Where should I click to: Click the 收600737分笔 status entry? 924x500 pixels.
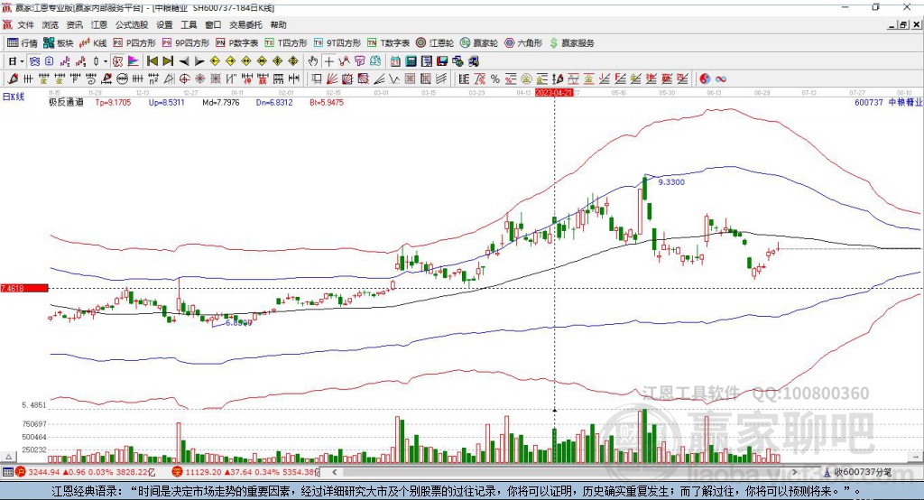858,472
